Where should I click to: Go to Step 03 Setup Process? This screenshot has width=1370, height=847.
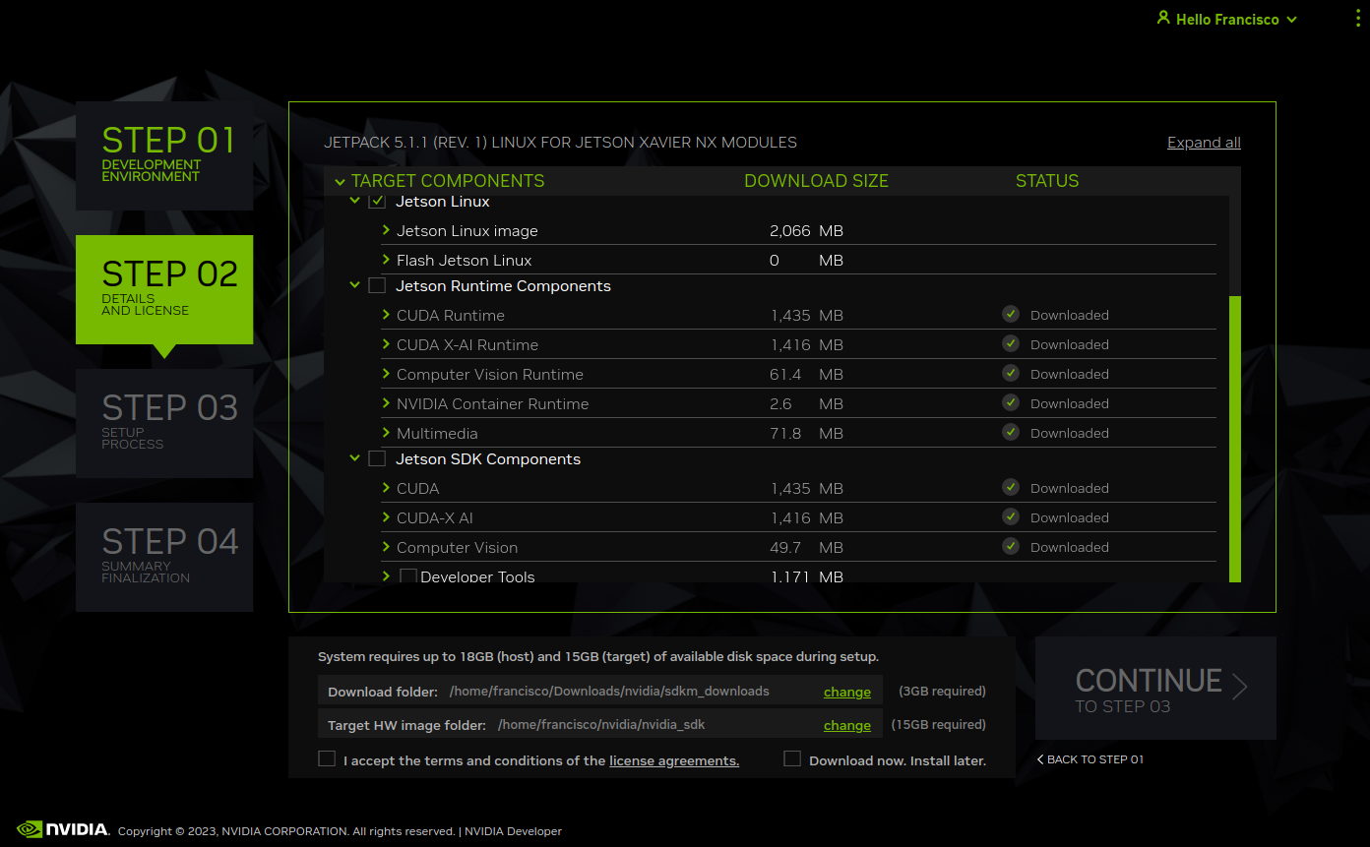pyautogui.click(x=164, y=423)
